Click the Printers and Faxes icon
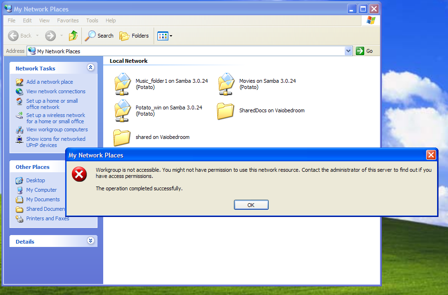The height and width of the screenshot is (295, 448). [x=19, y=219]
